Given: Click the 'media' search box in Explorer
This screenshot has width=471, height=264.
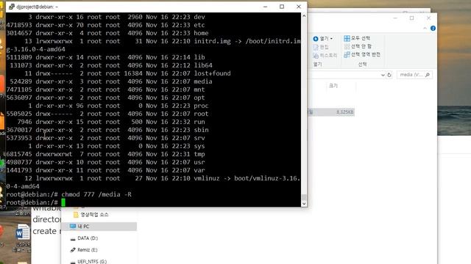Looking at the screenshot, I should [414, 75].
